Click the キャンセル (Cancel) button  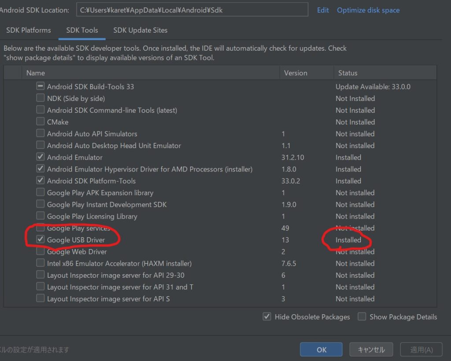click(371, 350)
